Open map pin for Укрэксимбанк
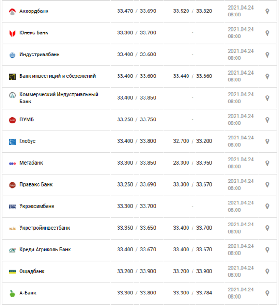Screen dimensions: 279x305 click(x=268, y=207)
